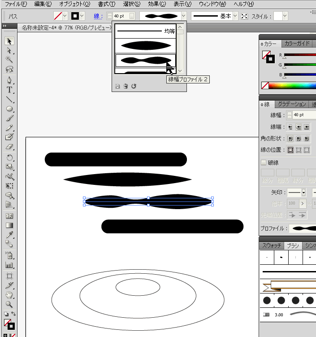The image size is (316, 337).
Task: Switch to グラデーション tab
Action: [292, 104]
